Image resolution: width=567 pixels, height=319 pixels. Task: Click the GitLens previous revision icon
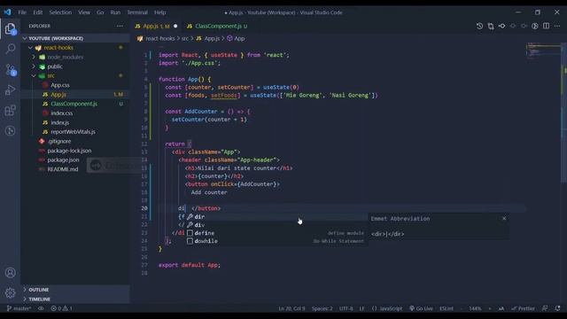(x=502, y=26)
